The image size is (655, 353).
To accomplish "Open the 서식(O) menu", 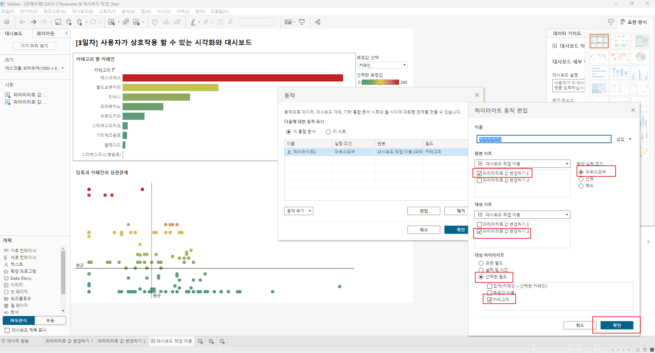I will tap(164, 12).
